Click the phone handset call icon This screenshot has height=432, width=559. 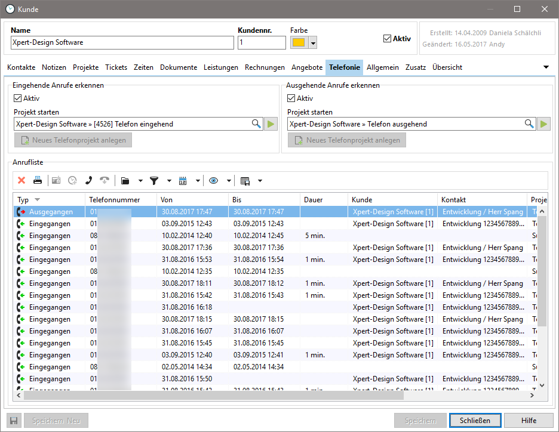(88, 180)
